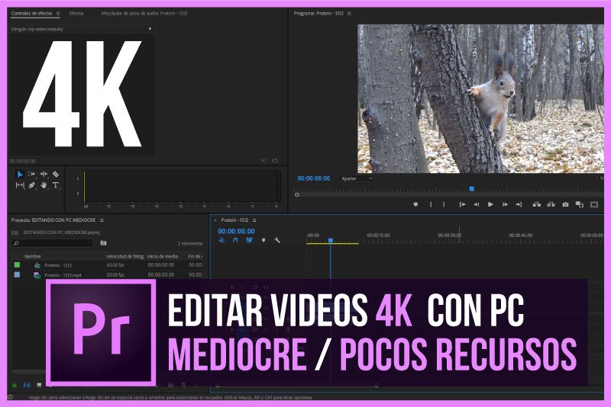The width and height of the screenshot is (611, 407).
Task: Open the Mezclador de pista de audio tab
Action: pos(144,13)
